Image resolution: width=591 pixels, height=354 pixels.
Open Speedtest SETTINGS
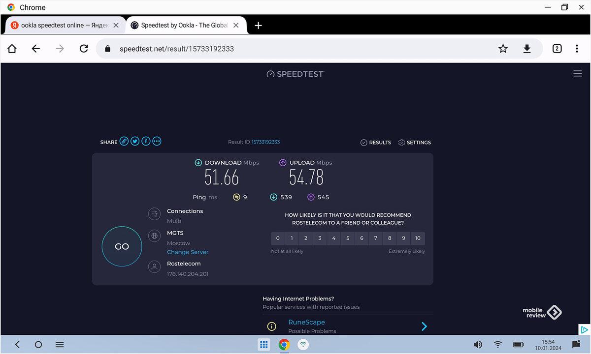pos(414,143)
